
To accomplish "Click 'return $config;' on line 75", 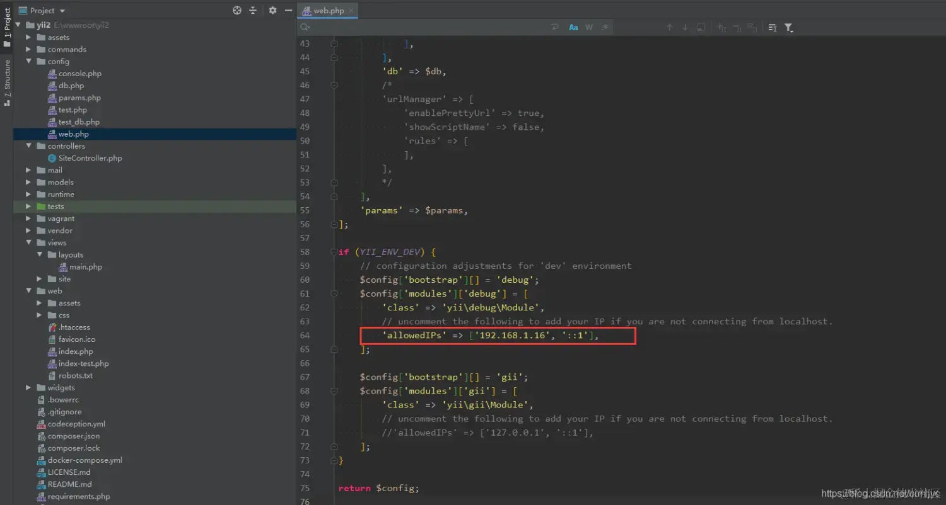I will tap(378, 488).
